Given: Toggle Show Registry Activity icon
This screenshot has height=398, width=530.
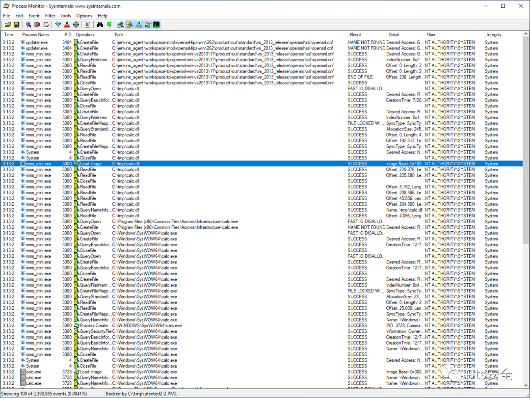Looking at the screenshot, I should [x=120, y=25].
